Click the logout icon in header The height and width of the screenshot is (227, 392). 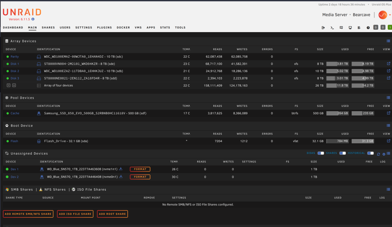pos(323,28)
